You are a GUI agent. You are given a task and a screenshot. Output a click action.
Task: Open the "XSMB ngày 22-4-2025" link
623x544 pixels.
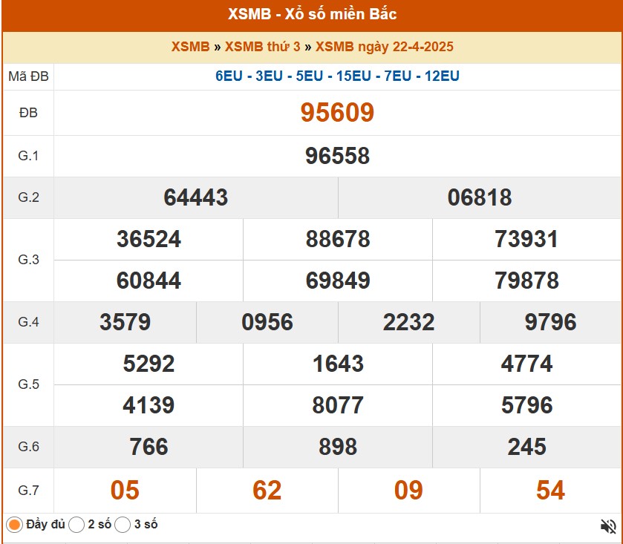coord(385,46)
